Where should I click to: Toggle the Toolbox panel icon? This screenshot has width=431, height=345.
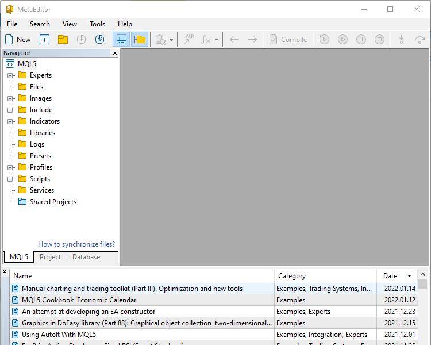121,40
